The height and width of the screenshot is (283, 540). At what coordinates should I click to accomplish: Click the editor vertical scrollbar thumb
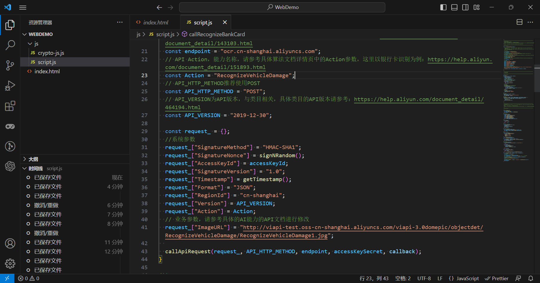537,78
